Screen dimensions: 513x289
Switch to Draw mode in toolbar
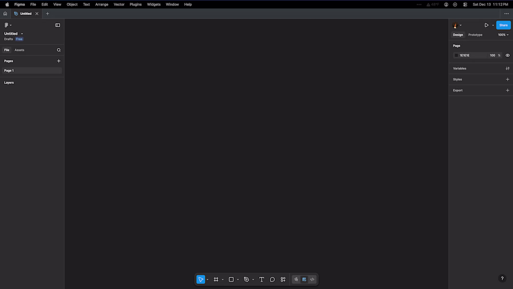click(296, 280)
